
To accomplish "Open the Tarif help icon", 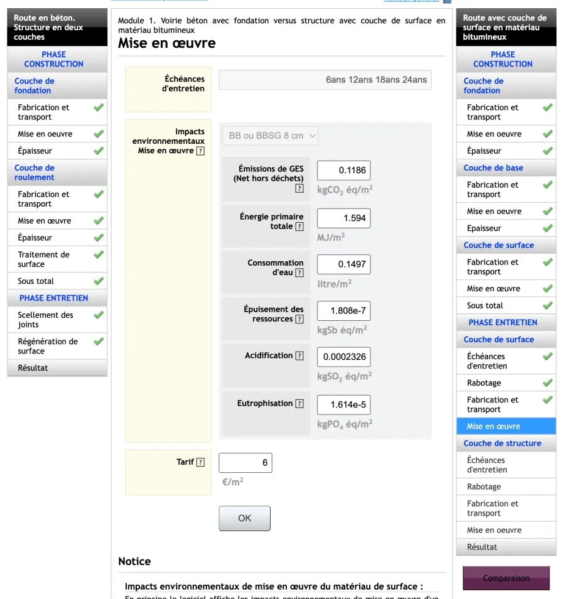I will click(x=200, y=462).
